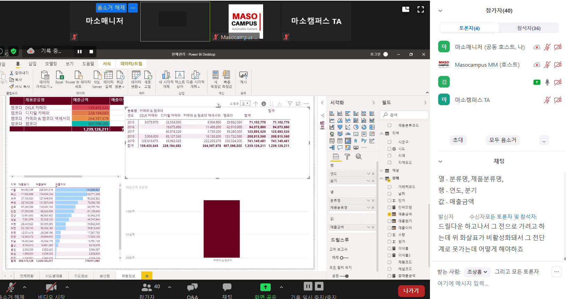Insert a text box (텍스트 상자)

pos(180,80)
